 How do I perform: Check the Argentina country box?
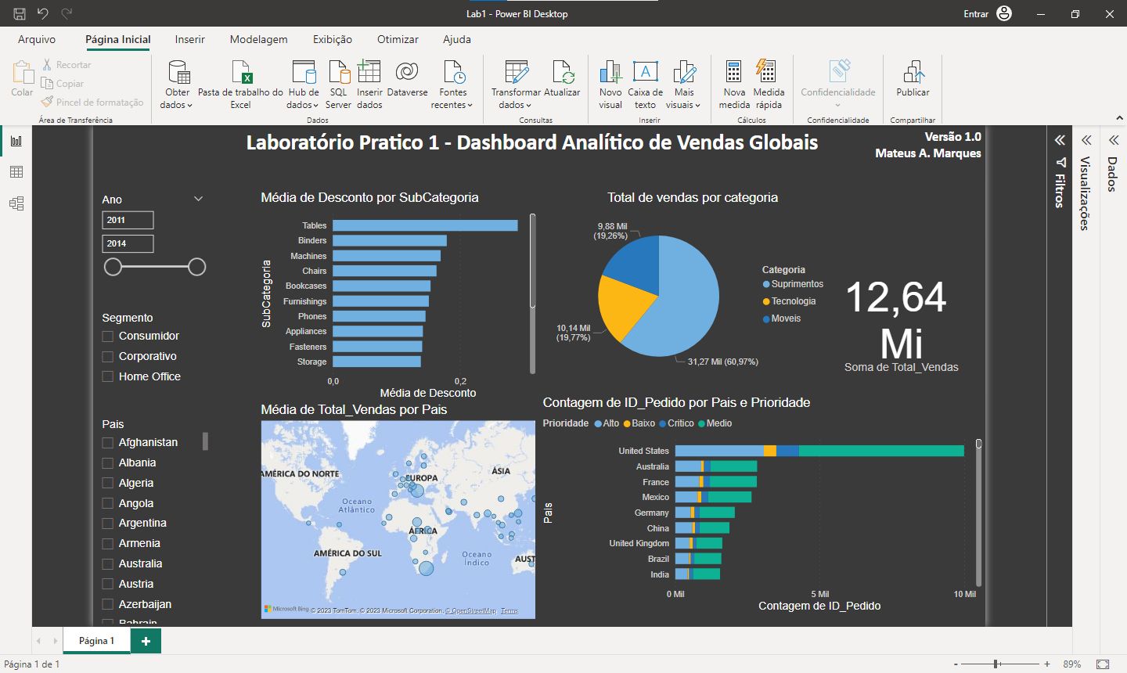pos(108,524)
